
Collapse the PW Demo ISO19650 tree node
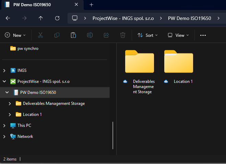7,92
